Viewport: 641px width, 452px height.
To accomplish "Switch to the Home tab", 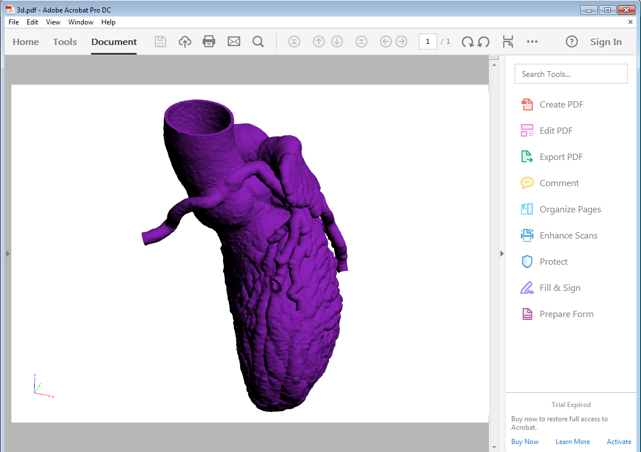I will (26, 42).
